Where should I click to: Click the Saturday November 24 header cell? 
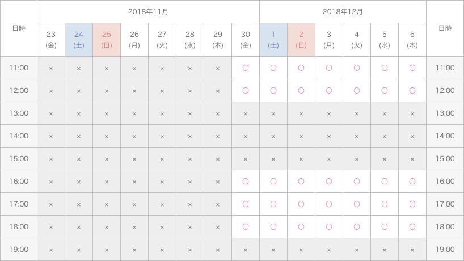point(79,40)
